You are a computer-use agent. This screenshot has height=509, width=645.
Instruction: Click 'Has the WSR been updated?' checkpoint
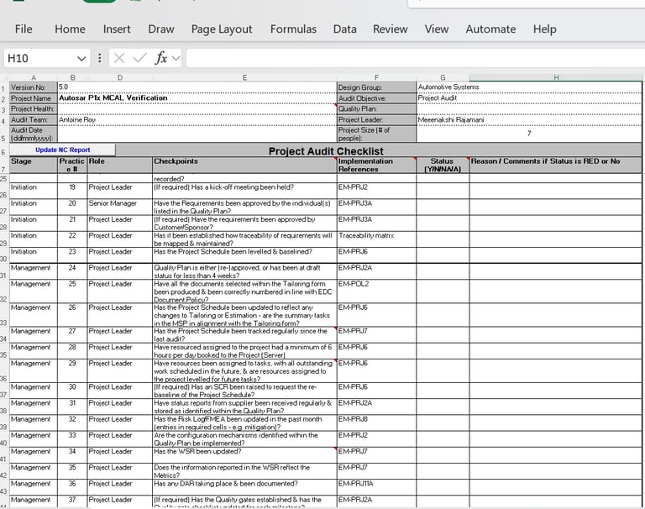pos(244,455)
